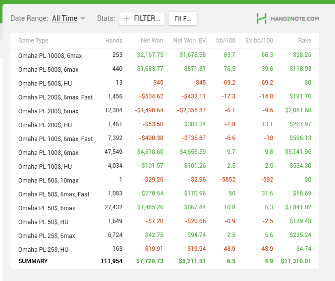This screenshot has width=335, height=281.
Task: Open the HAND2NOTE.COM link
Action: pyautogui.click(x=295, y=19)
